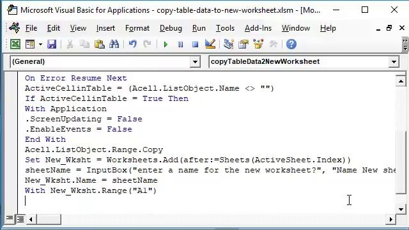409x230 pixels.
Task: Click the Break pause icon
Action: [x=180, y=44]
